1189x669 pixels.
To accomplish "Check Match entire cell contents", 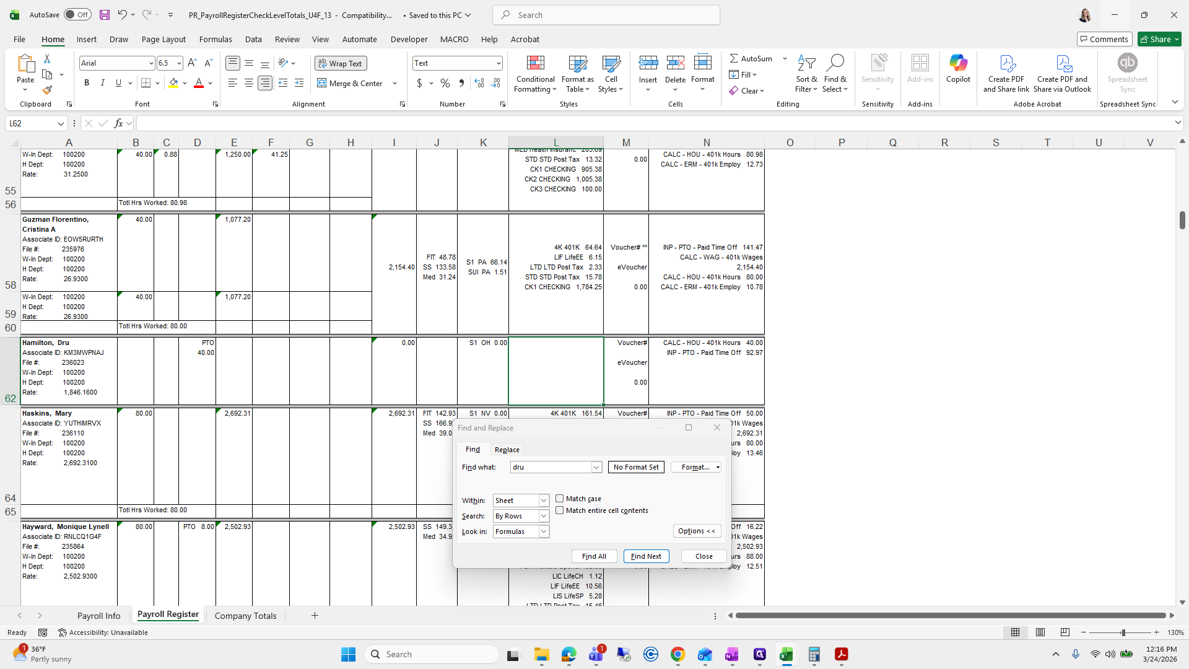I will click(x=560, y=510).
